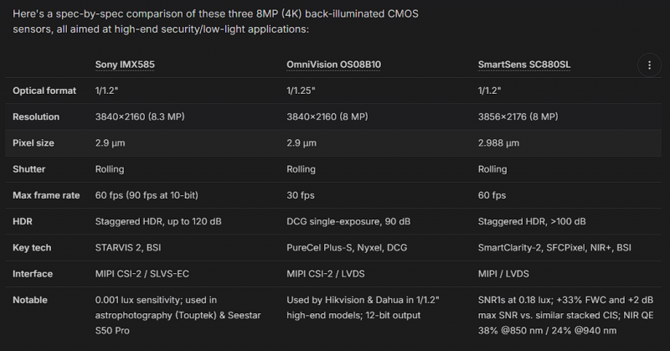Screen dimensions: 670x351
Task: Select the Optical format row label
Action: point(44,90)
